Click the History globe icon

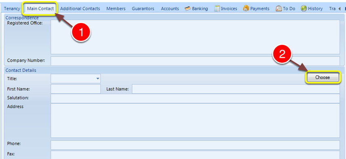[304, 8]
